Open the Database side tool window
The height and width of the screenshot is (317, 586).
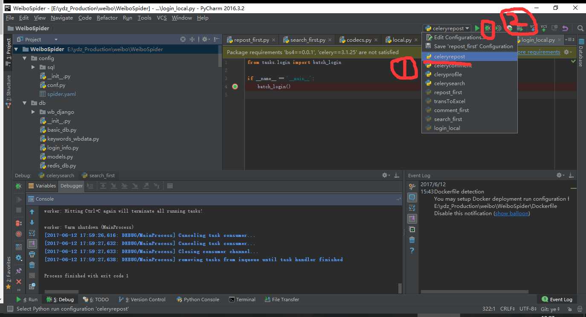pyautogui.click(x=580, y=52)
